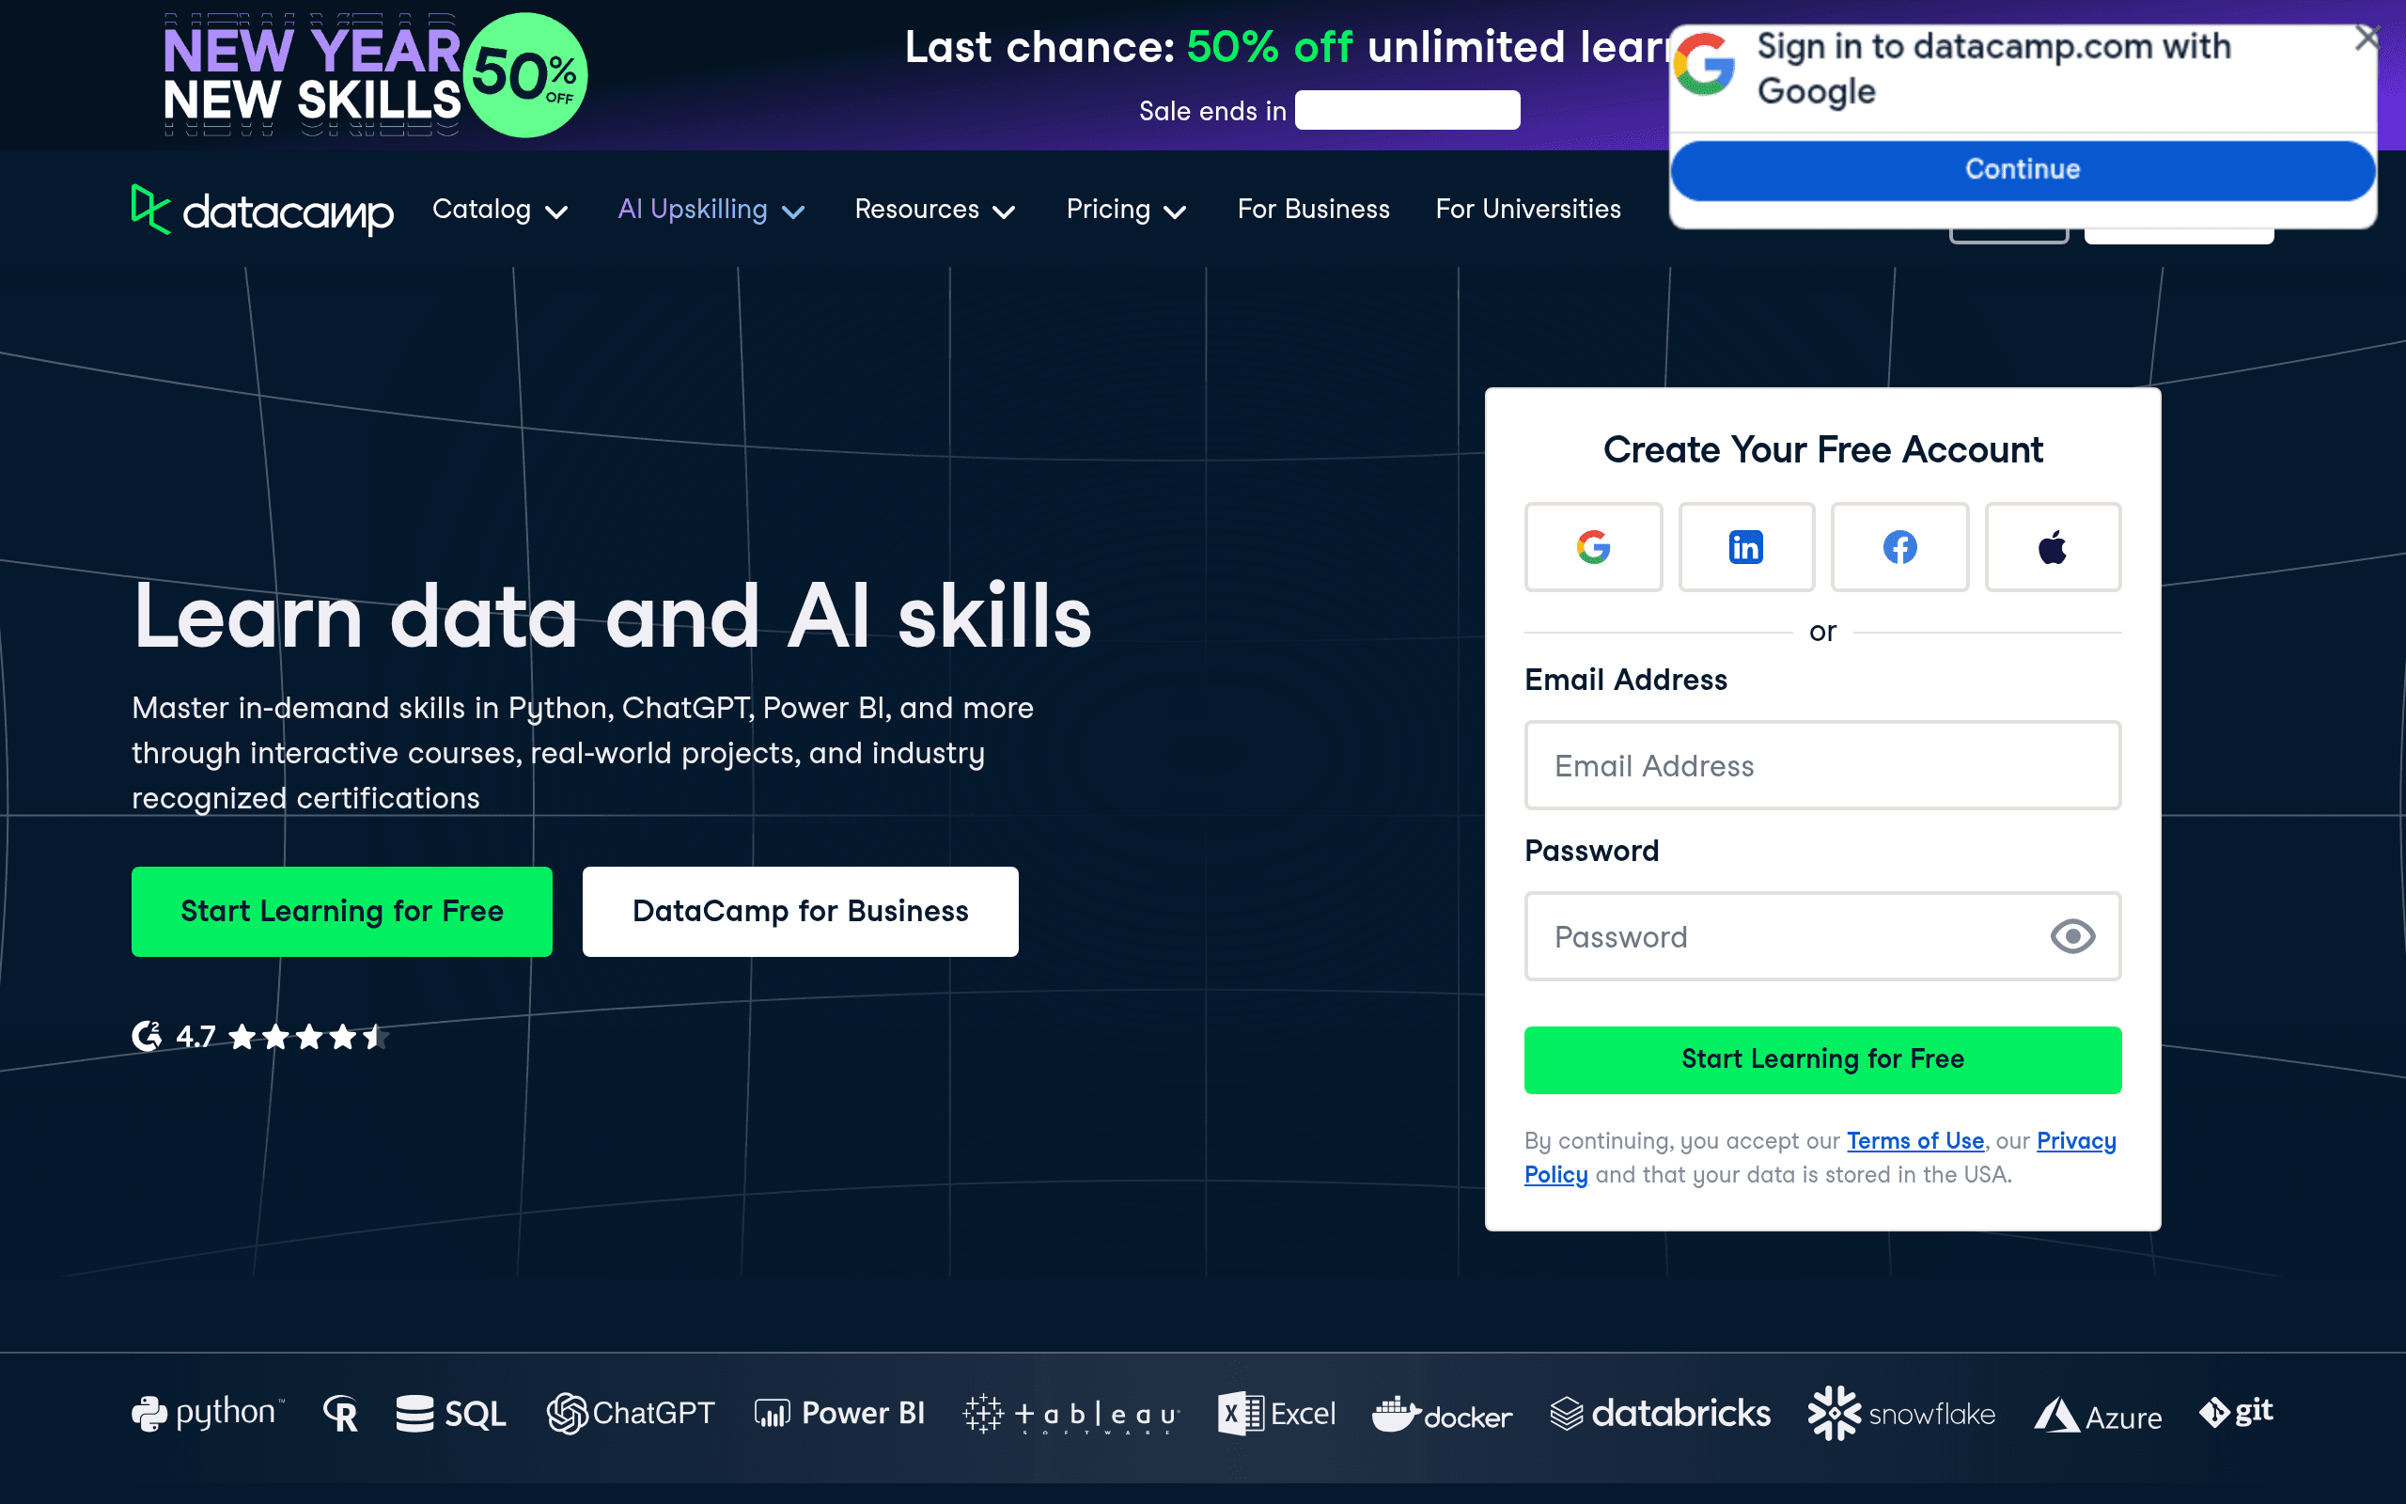The width and height of the screenshot is (2406, 1504).
Task: Click the DataCamp logo in navbar
Action: [x=262, y=210]
